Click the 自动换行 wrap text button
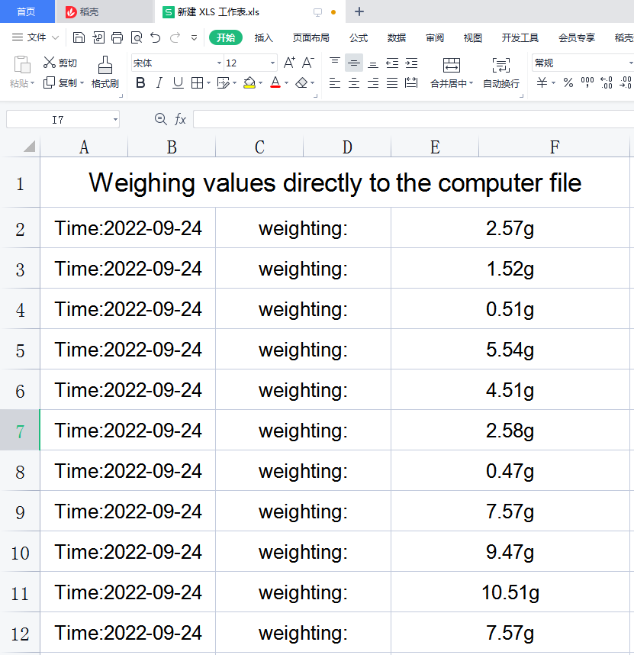The image size is (634, 655). (501, 73)
